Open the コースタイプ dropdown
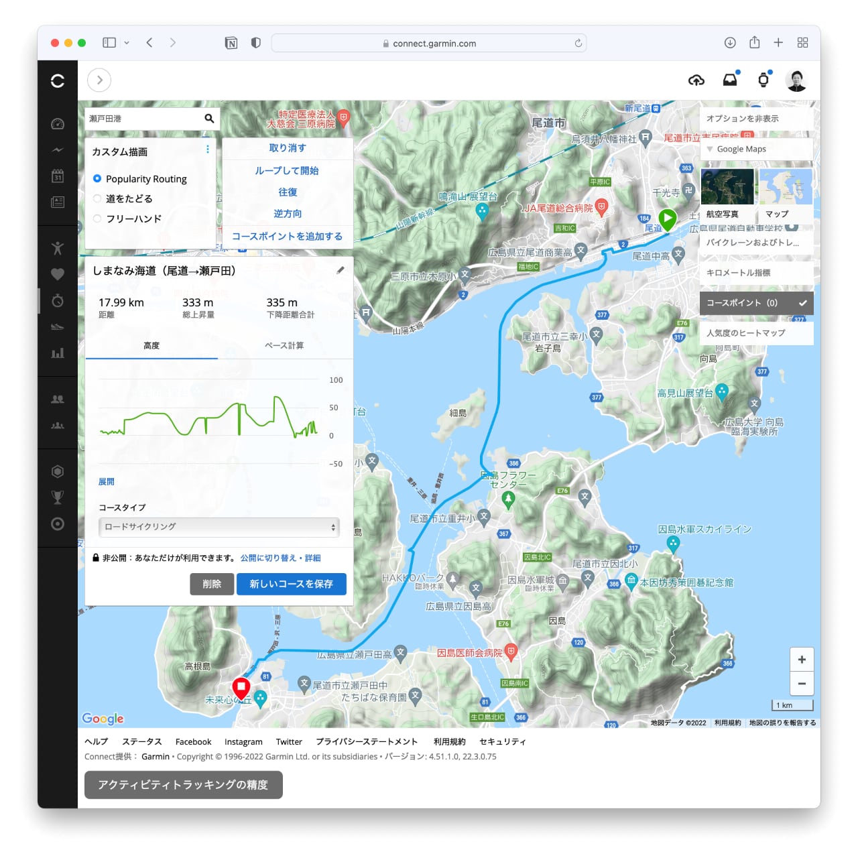 [219, 527]
